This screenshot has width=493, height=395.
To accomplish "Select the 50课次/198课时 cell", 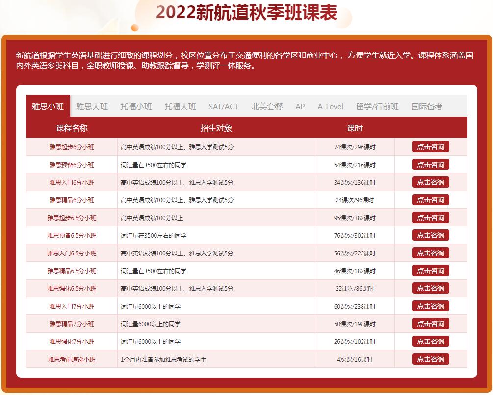I will click(355, 324).
